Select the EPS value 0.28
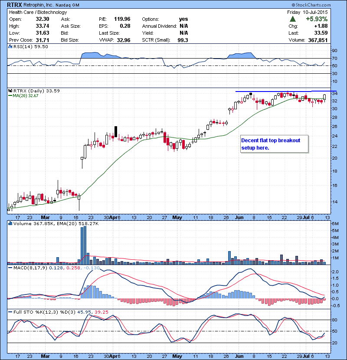Image resolution: width=347 pixels, height=360 pixels. pyautogui.click(x=125, y=26)
